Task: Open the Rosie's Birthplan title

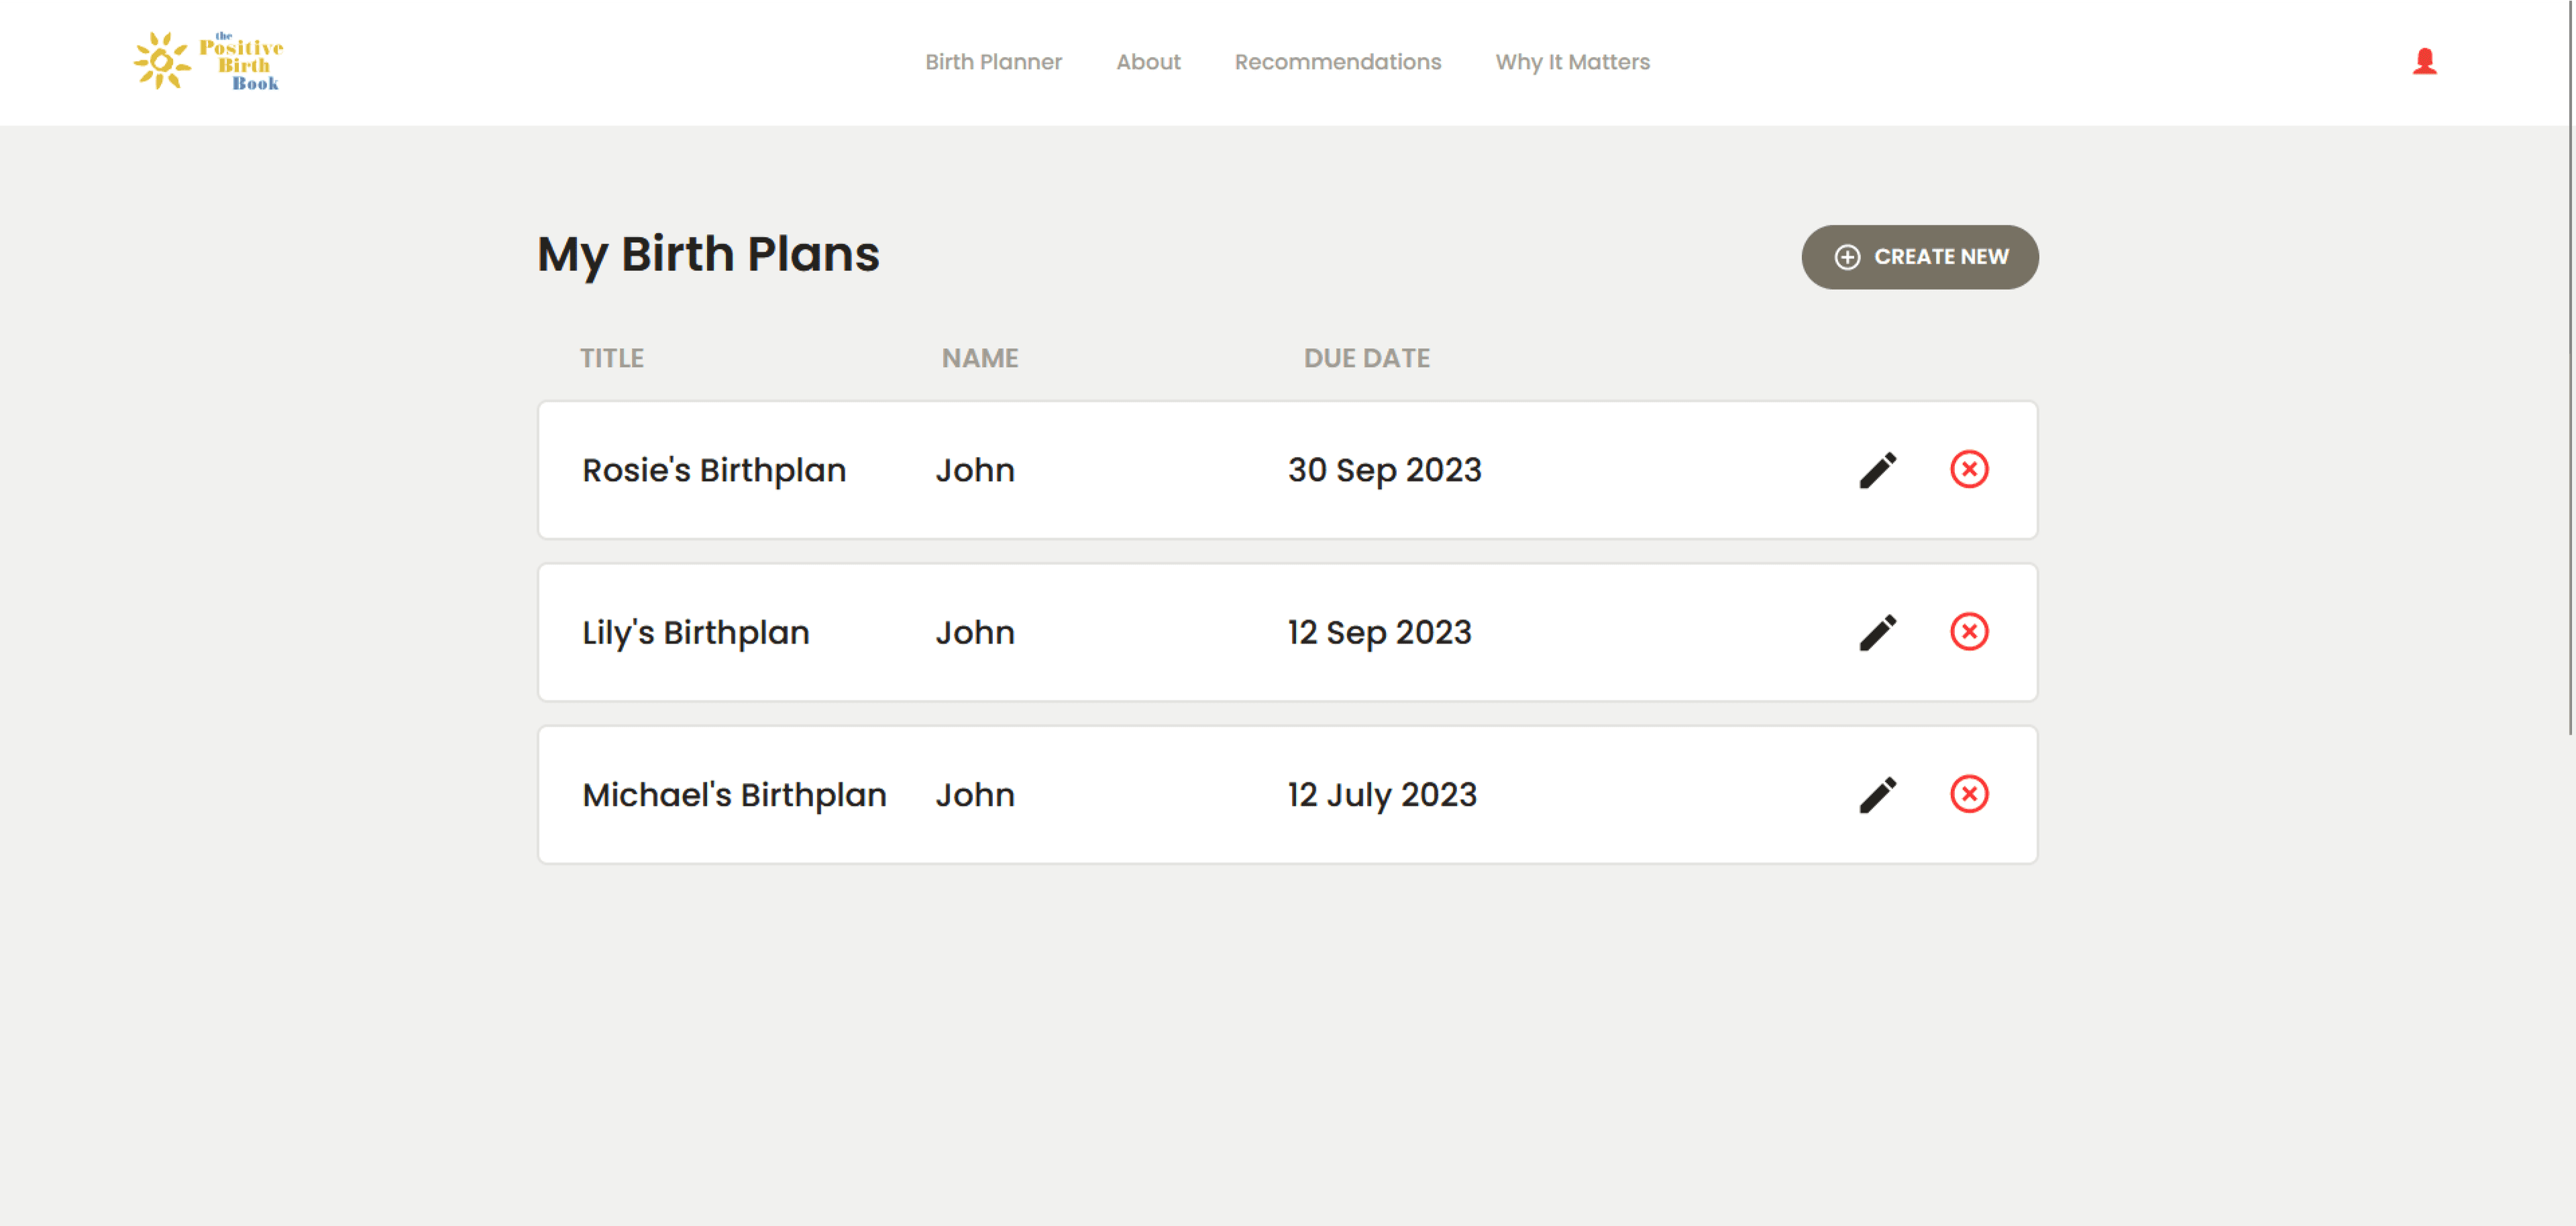Action: pyautogui.click(x=713, y=470)
